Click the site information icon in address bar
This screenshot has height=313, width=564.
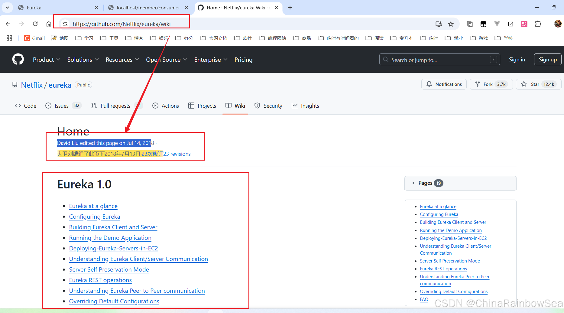click(65, 24)
